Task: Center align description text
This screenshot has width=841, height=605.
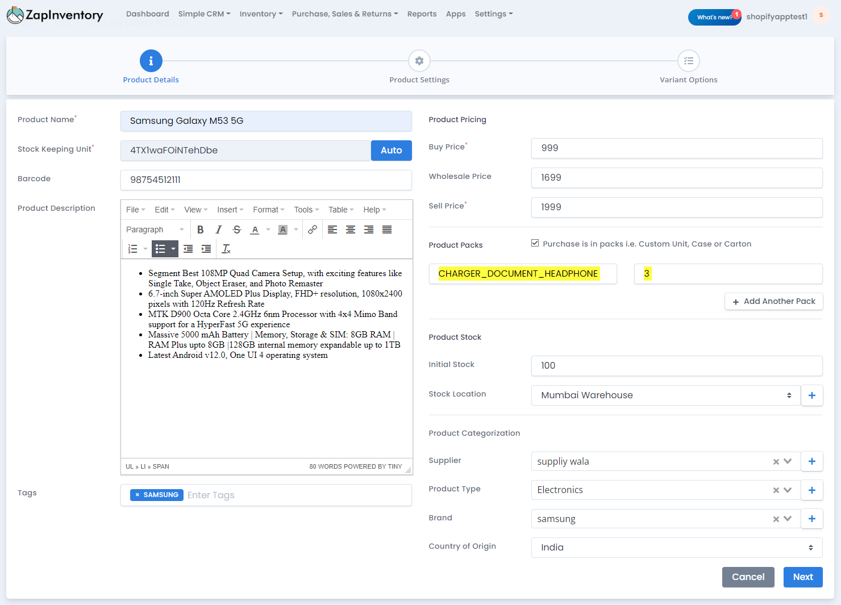Action: 351,230
